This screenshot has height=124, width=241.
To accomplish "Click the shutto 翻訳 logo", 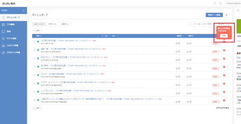I will [x=9, y=3].
